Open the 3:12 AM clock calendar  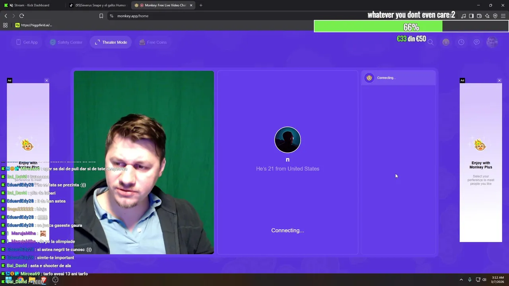pos(498,280)
